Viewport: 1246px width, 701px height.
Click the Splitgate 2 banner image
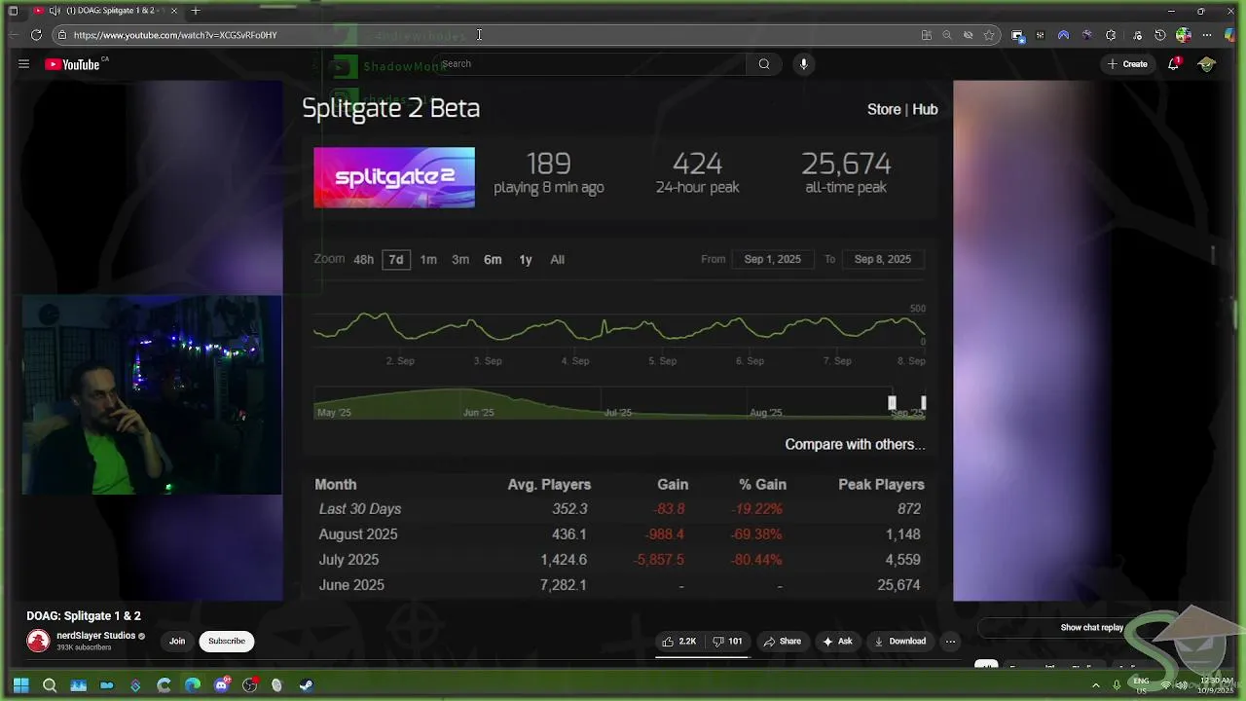tap(394, 177)
